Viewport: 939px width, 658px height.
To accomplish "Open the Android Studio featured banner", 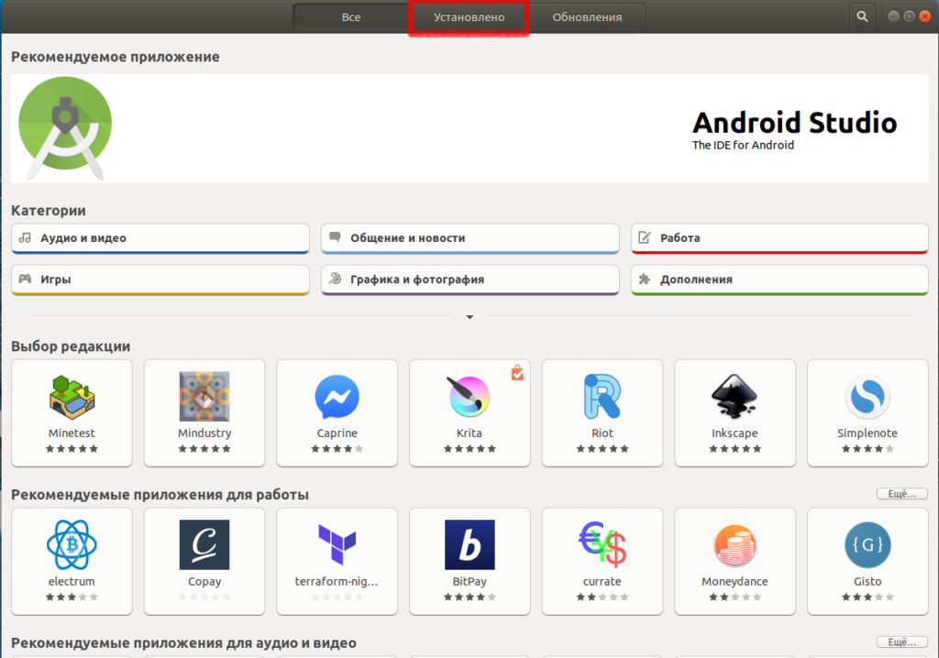I will [x=469, y=128].
